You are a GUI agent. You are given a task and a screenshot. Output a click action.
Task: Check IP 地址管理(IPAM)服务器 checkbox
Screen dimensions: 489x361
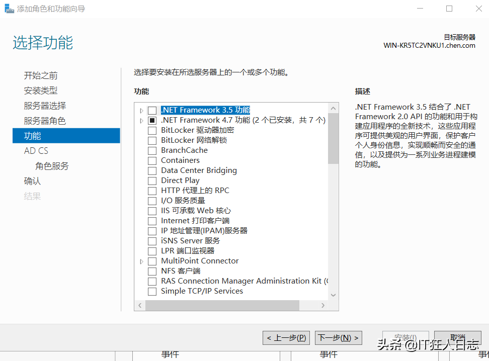pos(152,231)
